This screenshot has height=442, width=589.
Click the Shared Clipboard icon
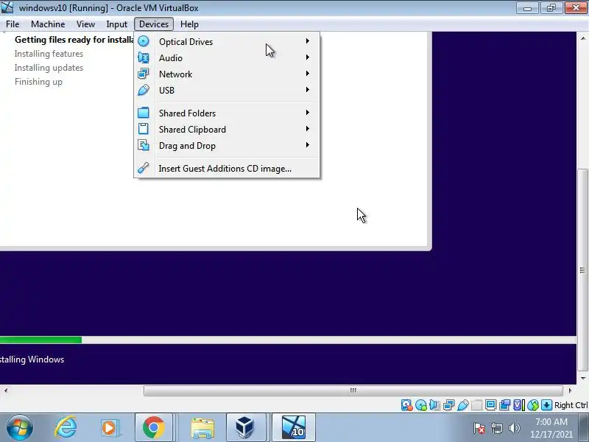click(143, 129)
